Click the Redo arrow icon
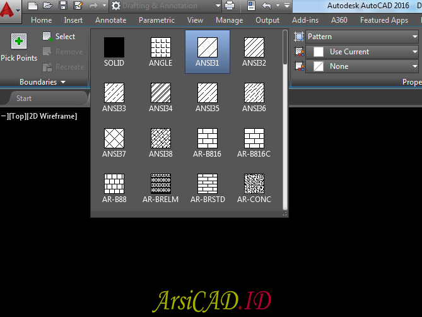The width and height of the screenshot is (422, 317). coord(93,6)
